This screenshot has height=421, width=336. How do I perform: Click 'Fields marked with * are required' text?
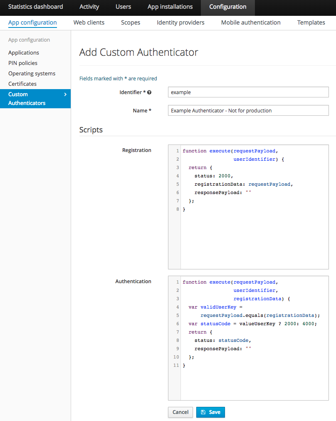click(118, 78)
